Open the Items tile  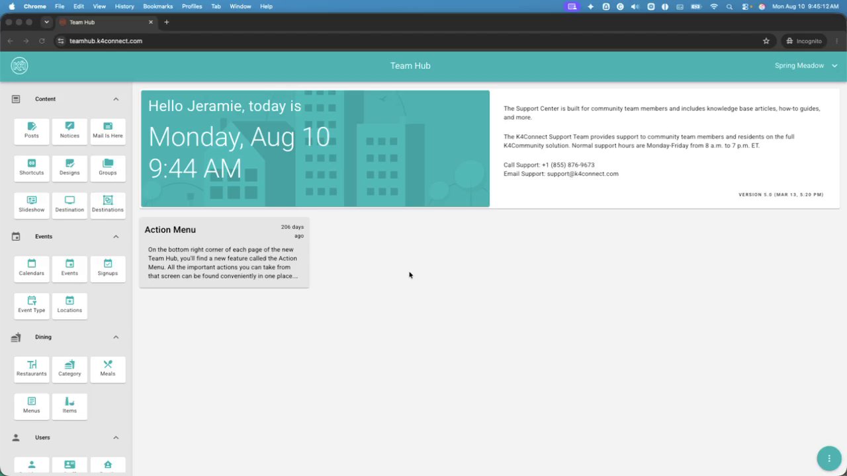click(69, 406)
